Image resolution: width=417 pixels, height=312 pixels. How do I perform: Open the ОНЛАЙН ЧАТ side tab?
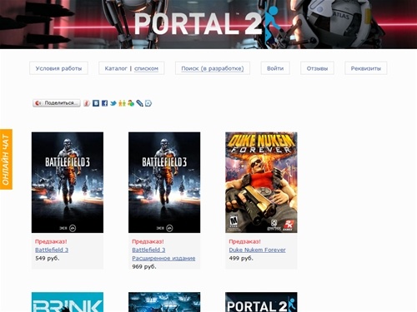[x=6, y=159]
